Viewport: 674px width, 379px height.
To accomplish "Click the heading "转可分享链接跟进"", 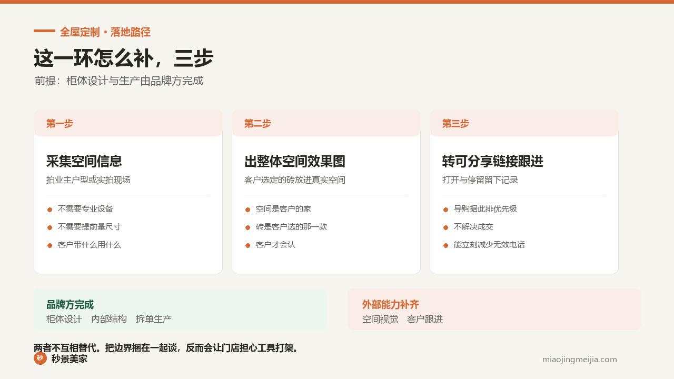I will (493, 161).
